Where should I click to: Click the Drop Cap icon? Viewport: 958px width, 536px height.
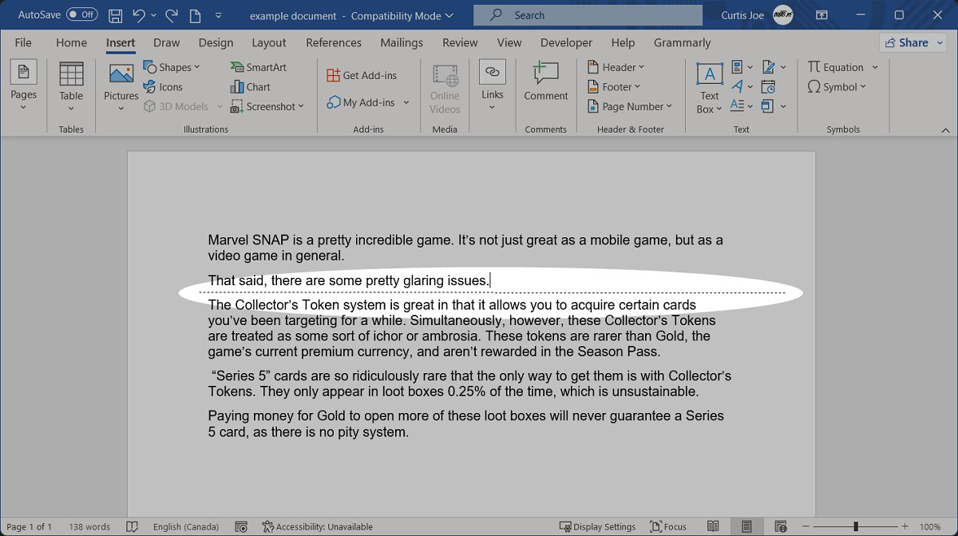[x=737, y=105]
